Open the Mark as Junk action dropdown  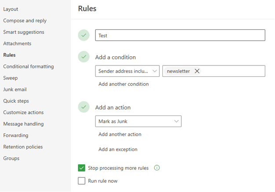[x=138, y=121]
